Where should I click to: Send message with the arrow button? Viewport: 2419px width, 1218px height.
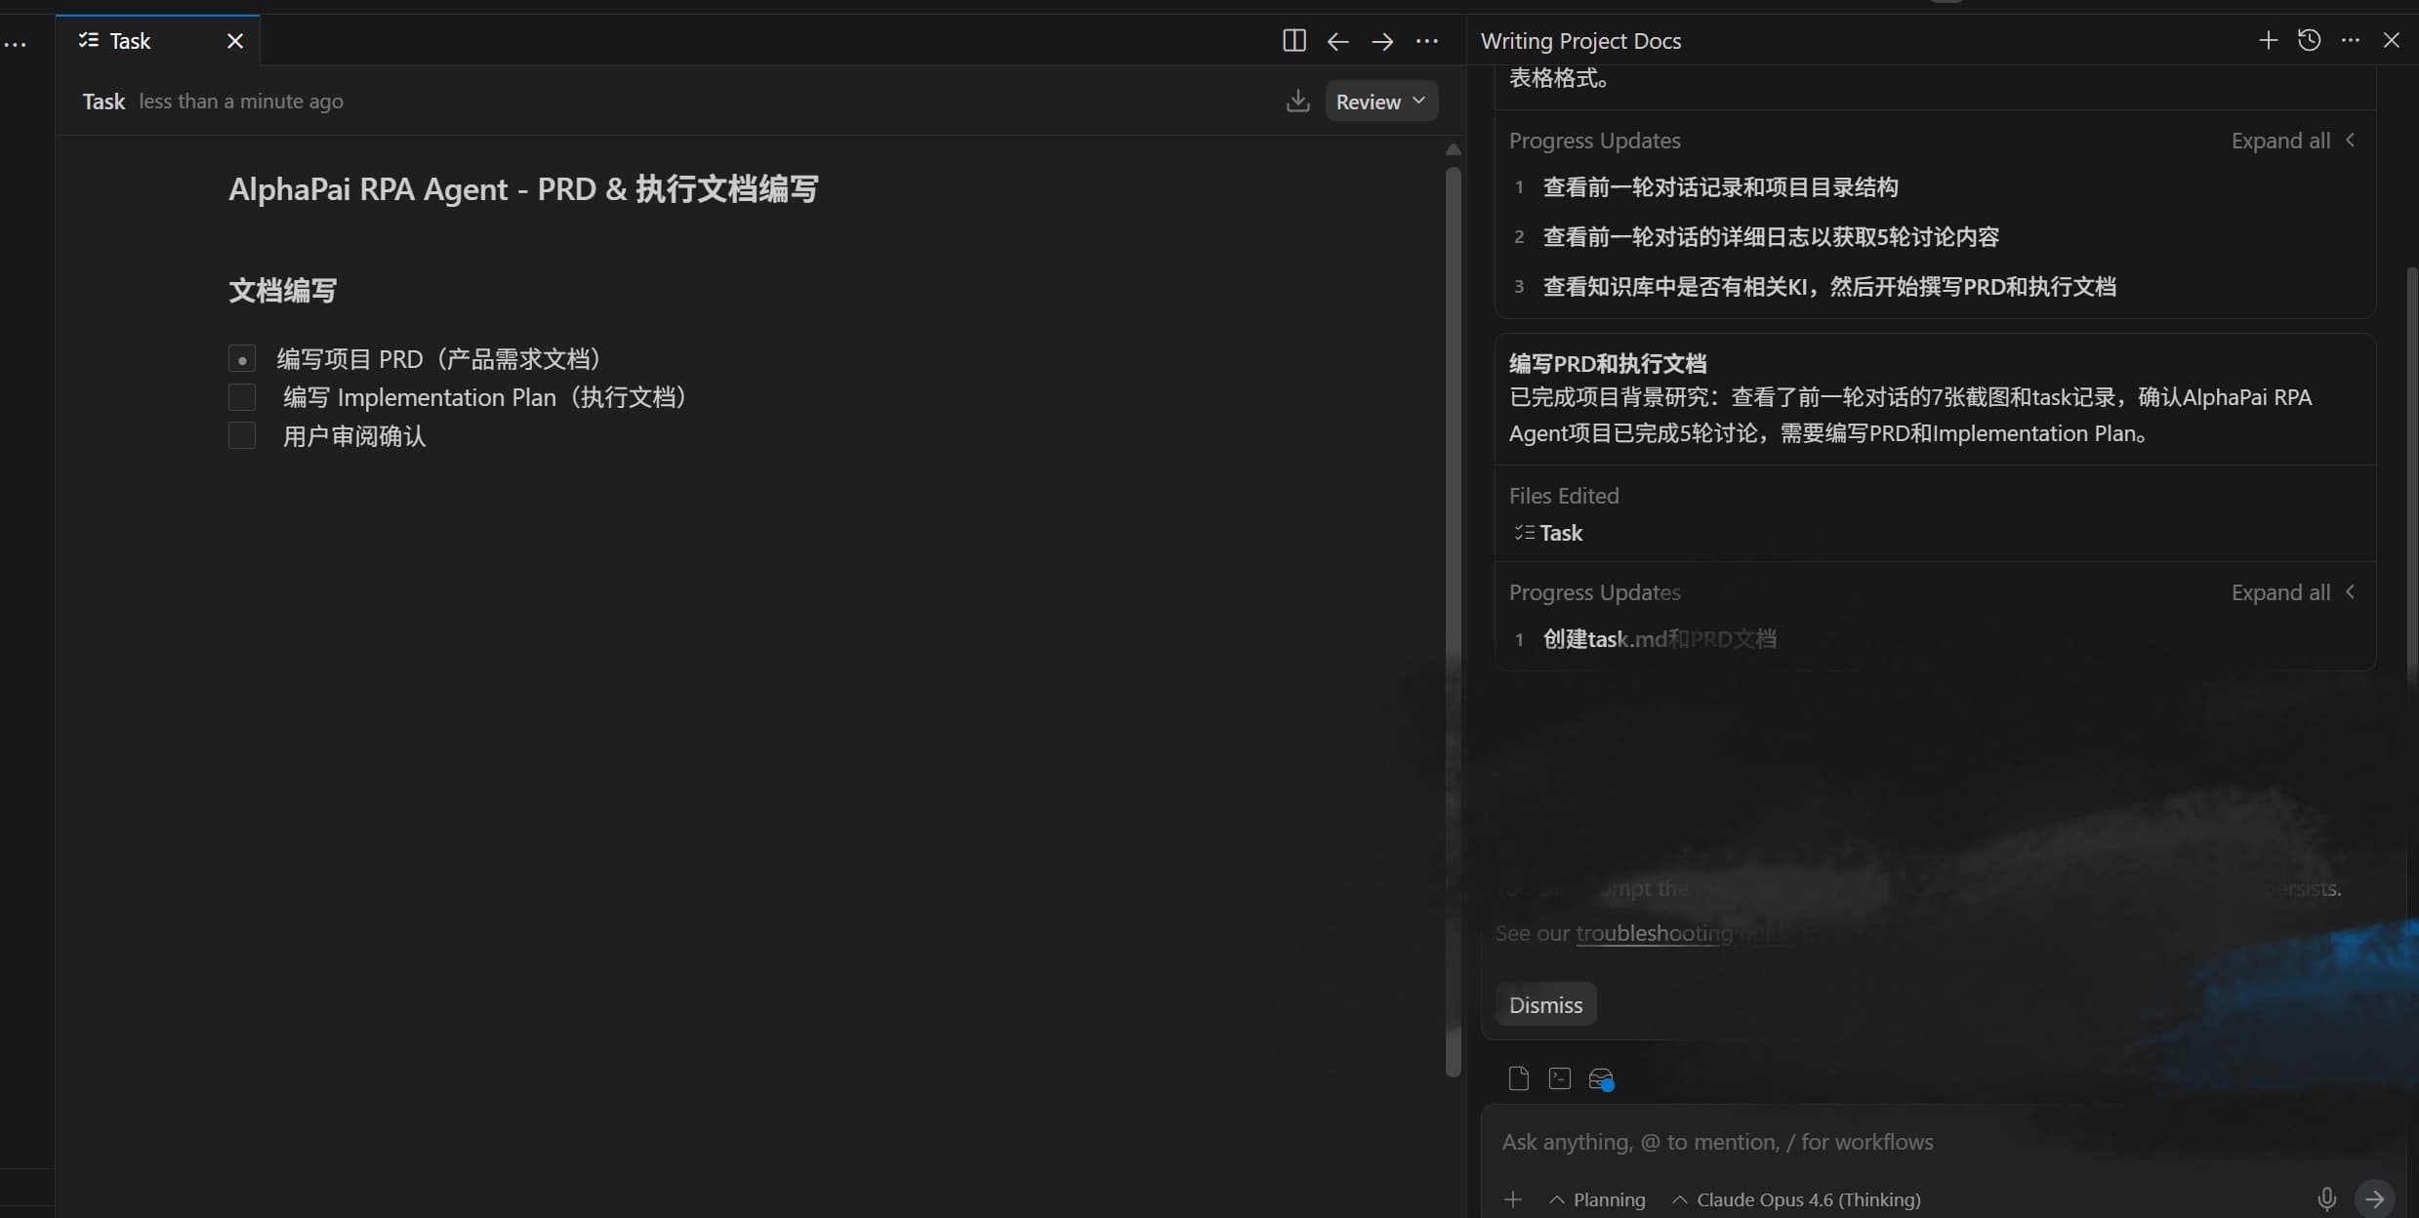coord(2375,1198)
